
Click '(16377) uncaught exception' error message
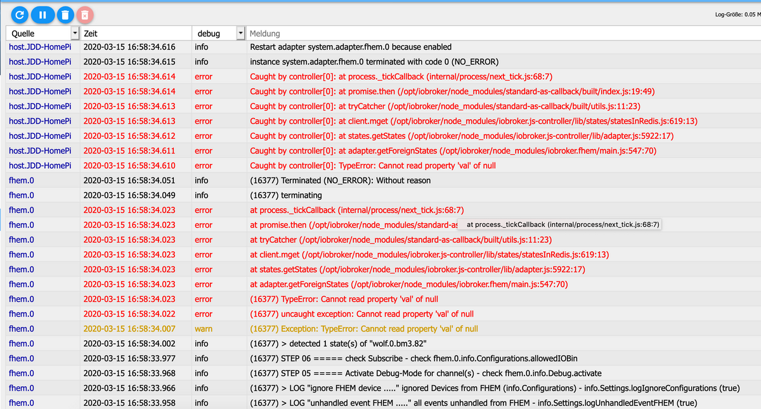click(x=362, y=314)
